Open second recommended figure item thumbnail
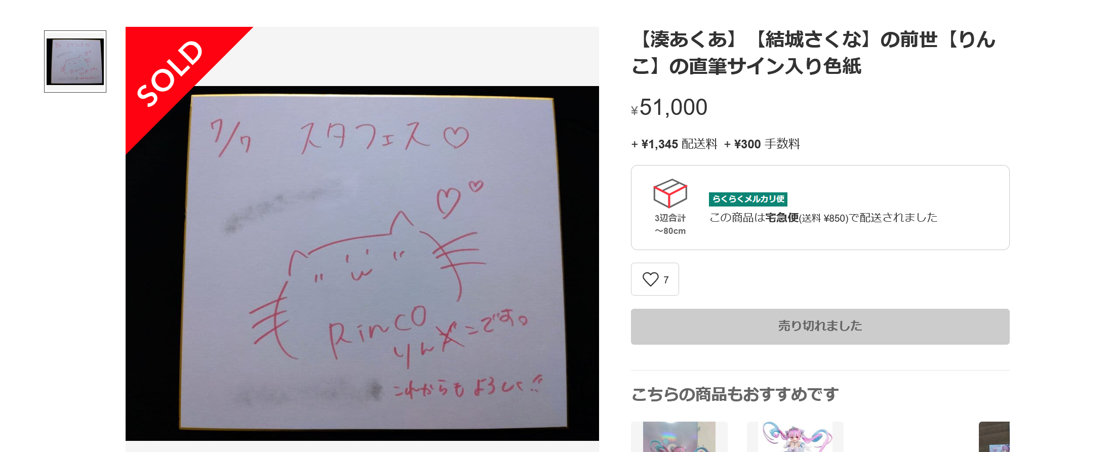1110x452 pixels. [795, 437]
